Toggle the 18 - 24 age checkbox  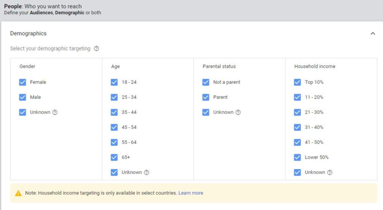pos(114,82)
